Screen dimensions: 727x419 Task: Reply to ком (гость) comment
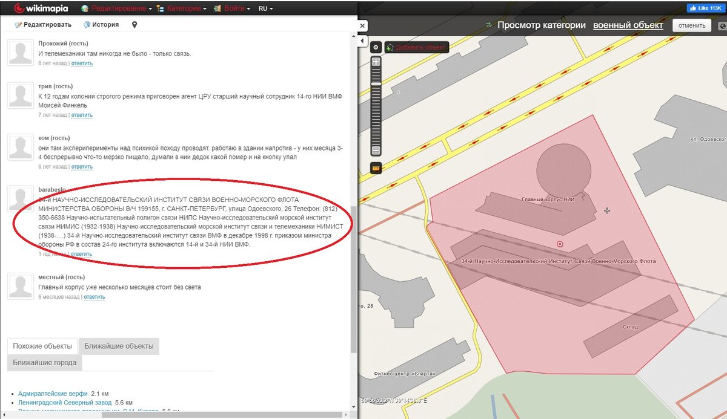tap(82, 167)
